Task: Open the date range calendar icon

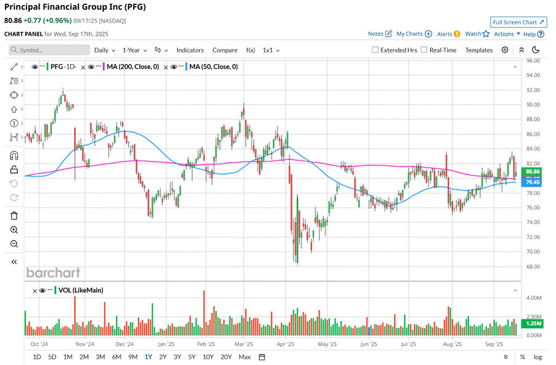Action: (x=262, y=357)
